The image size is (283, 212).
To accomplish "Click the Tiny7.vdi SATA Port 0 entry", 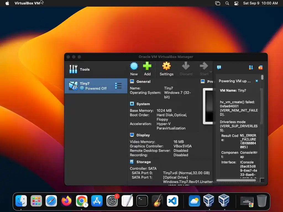I will pos(186,173).
